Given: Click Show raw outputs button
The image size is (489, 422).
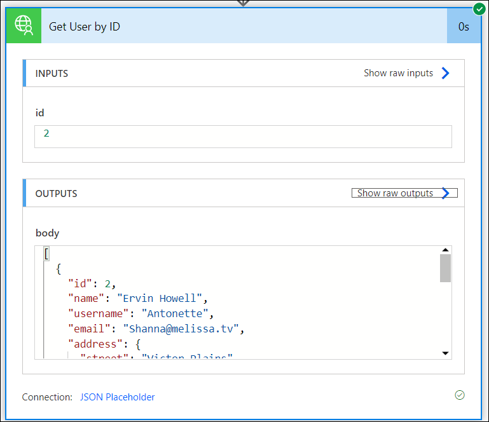Looking at the screenshot, I should [404, 193].
